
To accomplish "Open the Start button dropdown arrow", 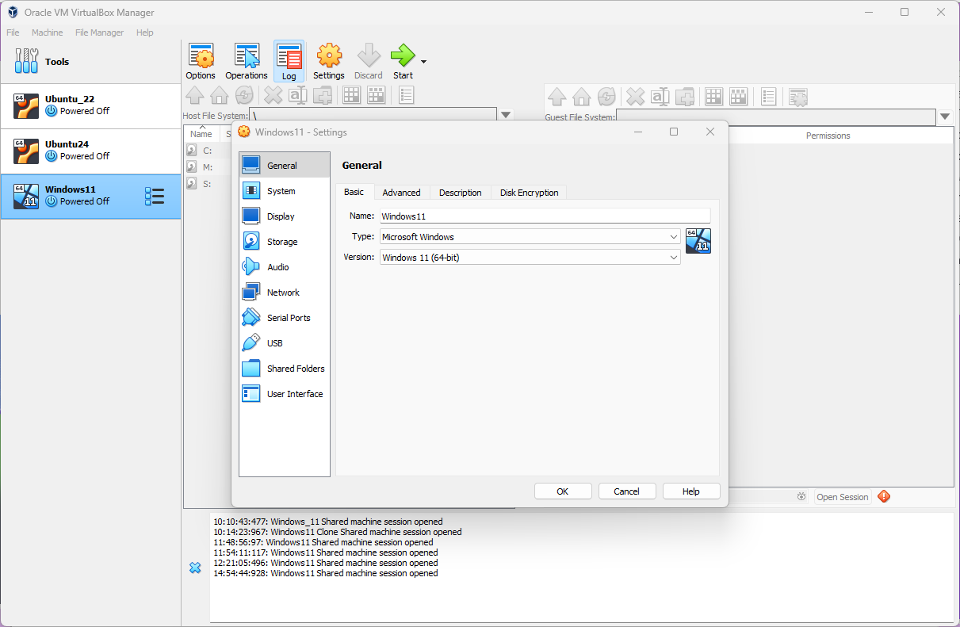I will [x=423, y=62].
